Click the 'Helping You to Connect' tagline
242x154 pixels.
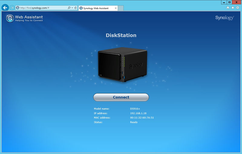29,21
